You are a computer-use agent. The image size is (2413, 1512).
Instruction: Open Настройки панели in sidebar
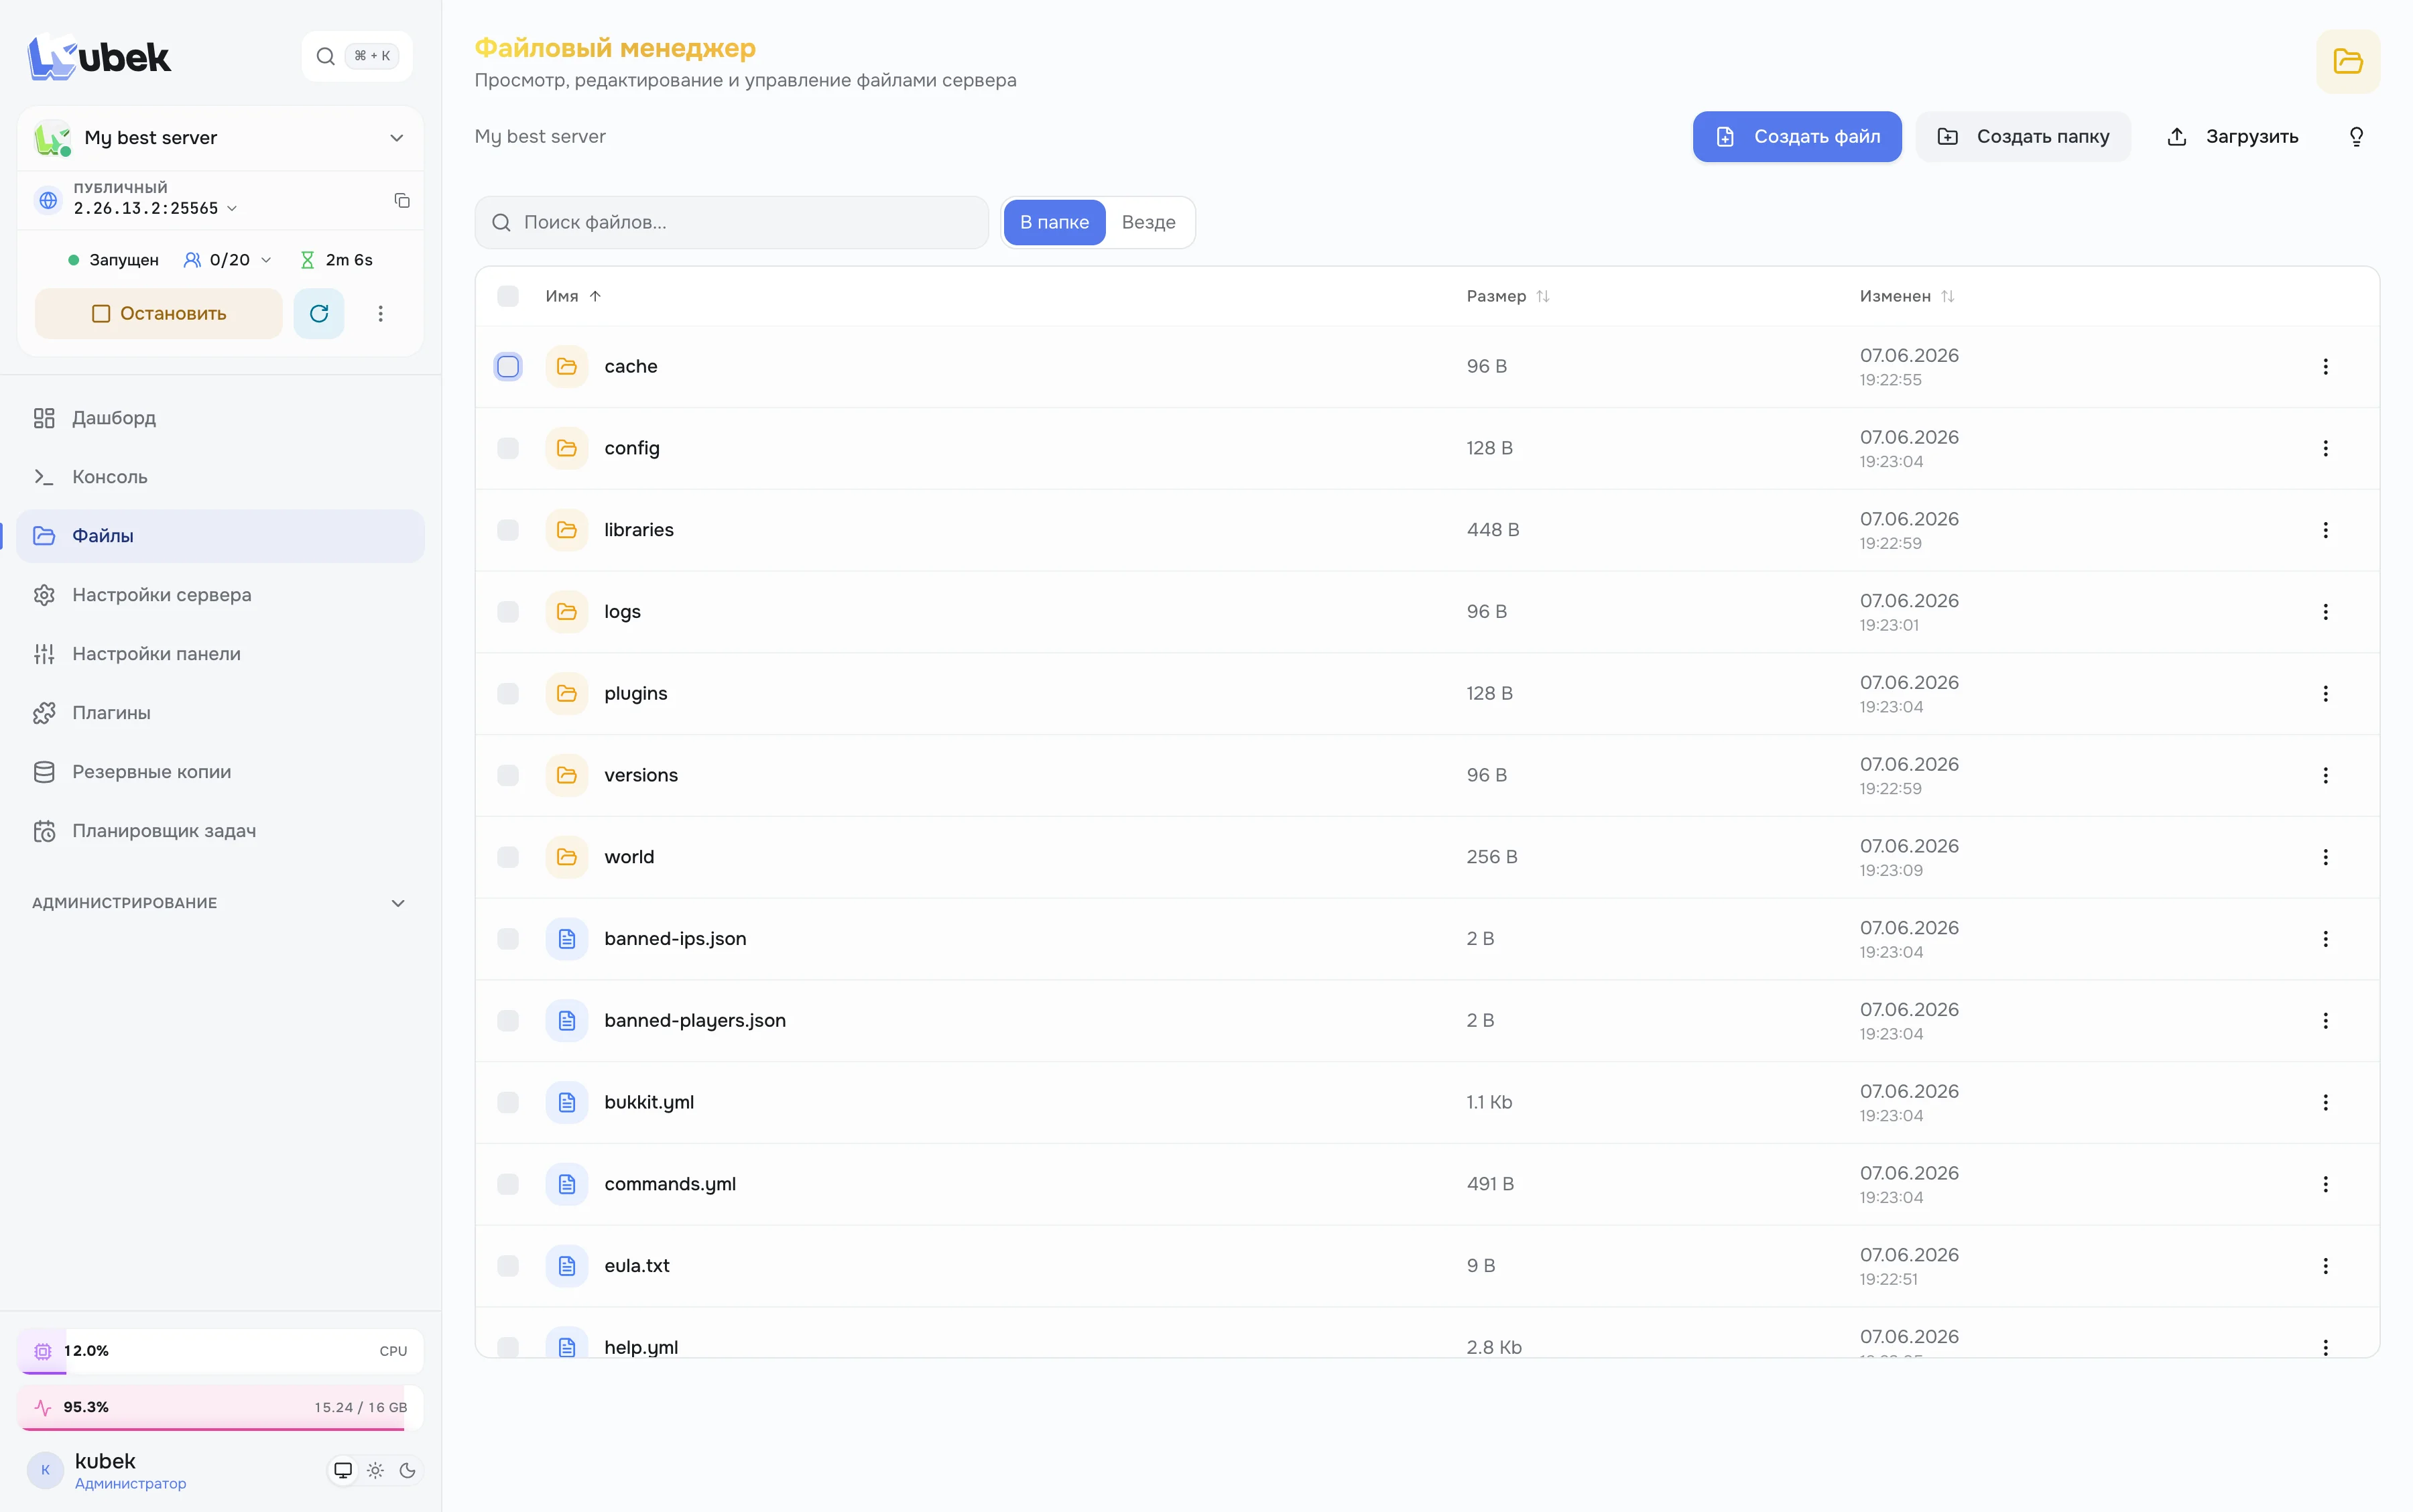pyautogui.click(x=220, y=654)
